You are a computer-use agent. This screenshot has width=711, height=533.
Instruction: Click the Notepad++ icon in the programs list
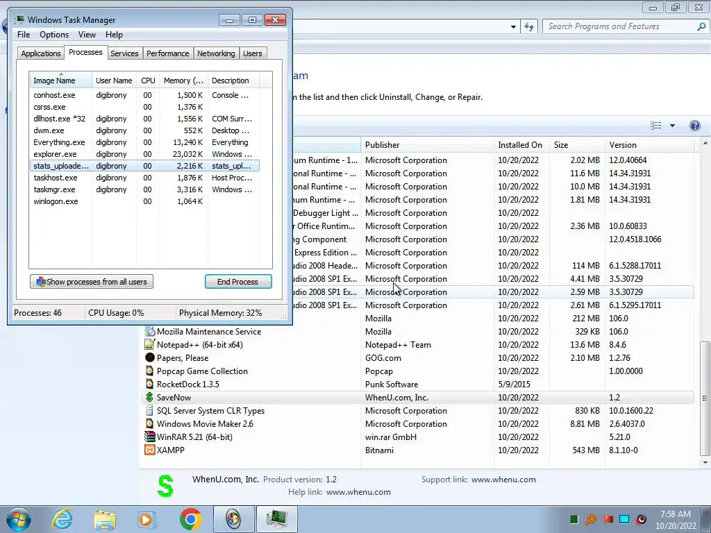(150, 344)
